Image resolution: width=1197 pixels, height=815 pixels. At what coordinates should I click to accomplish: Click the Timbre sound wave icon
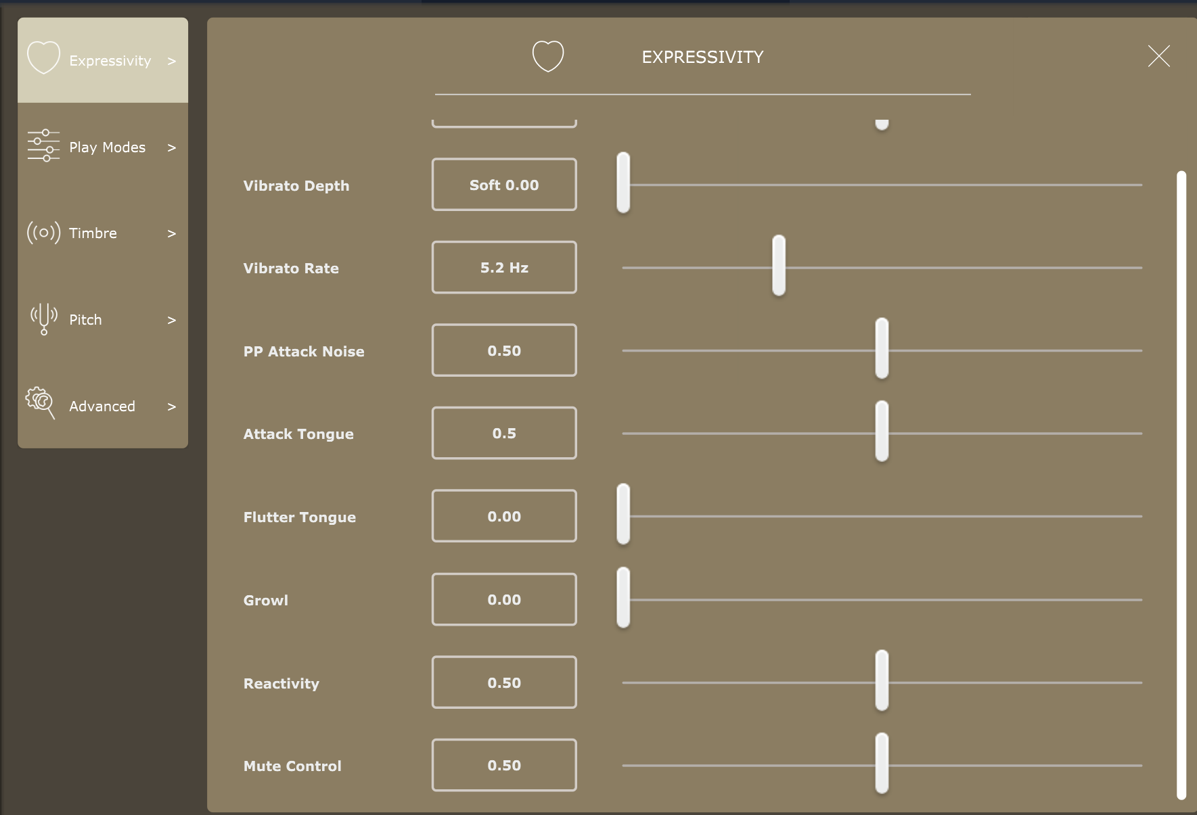click(x=43, y=233)
